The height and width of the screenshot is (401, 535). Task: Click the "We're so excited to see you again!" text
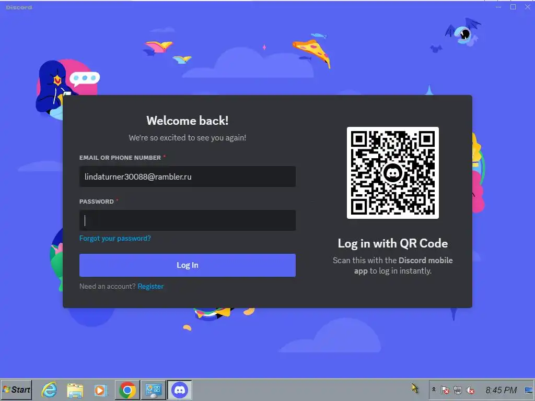click(x=188, y=138)
